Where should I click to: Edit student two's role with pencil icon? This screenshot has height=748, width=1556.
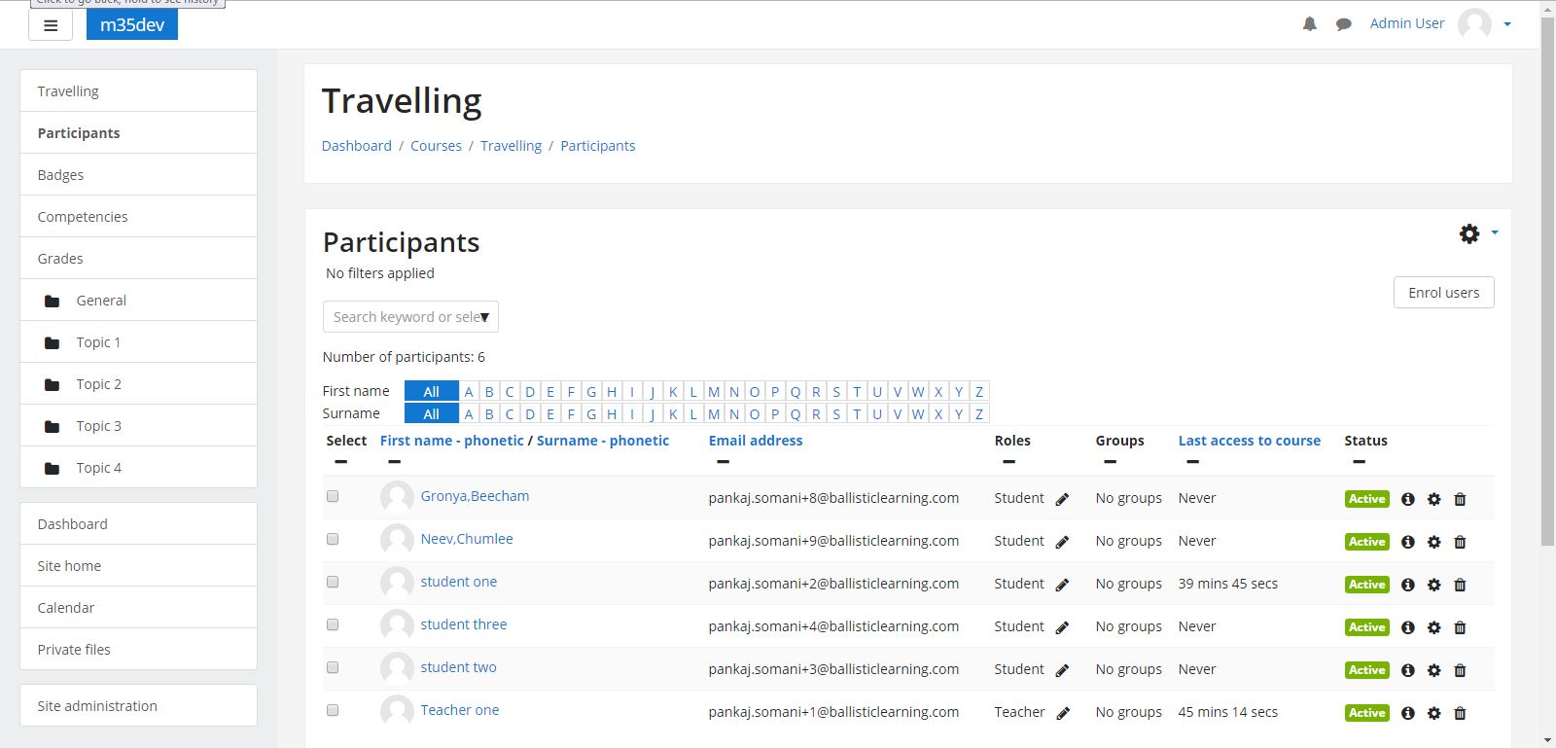coord(1062,670)
